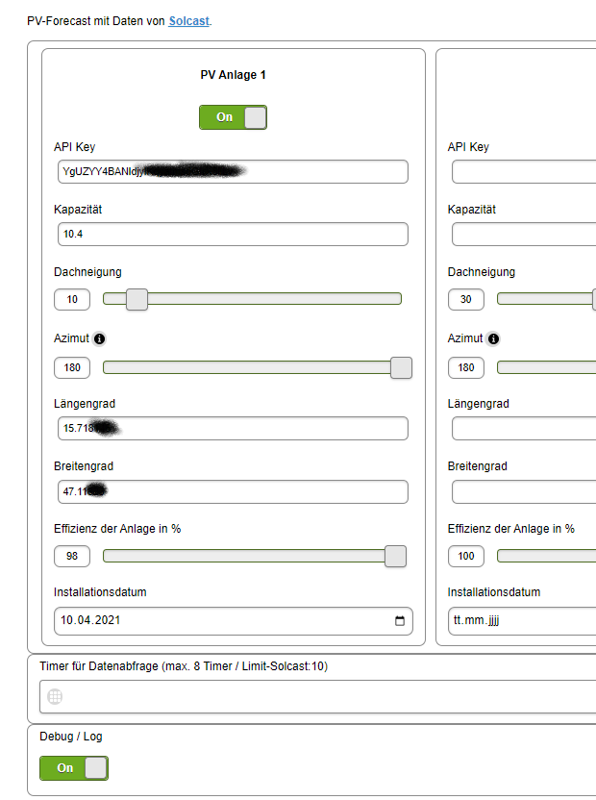This screenshot has width=596, height=800.
Task: Click the second system's empty Längengrad field
Action: (524, 429)
